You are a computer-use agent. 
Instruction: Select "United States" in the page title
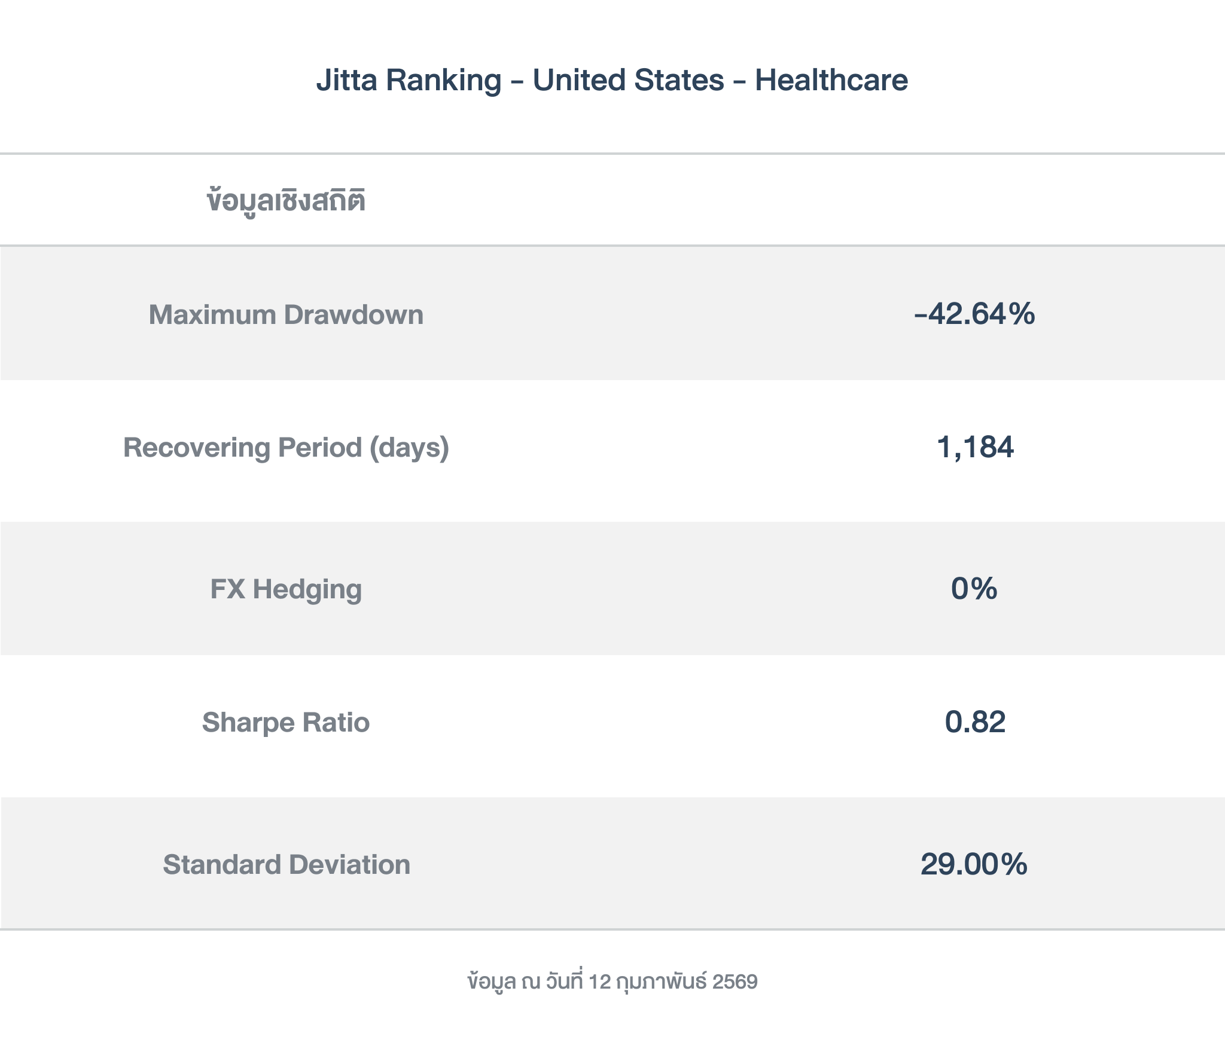pyautogui.click(x=628, y=80)
